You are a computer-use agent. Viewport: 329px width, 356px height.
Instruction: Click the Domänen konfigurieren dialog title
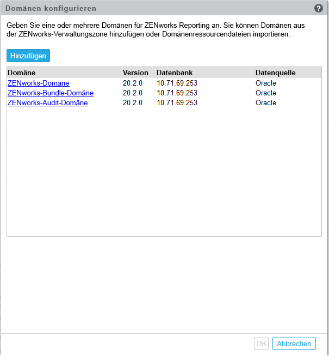[x=51, y=8]
